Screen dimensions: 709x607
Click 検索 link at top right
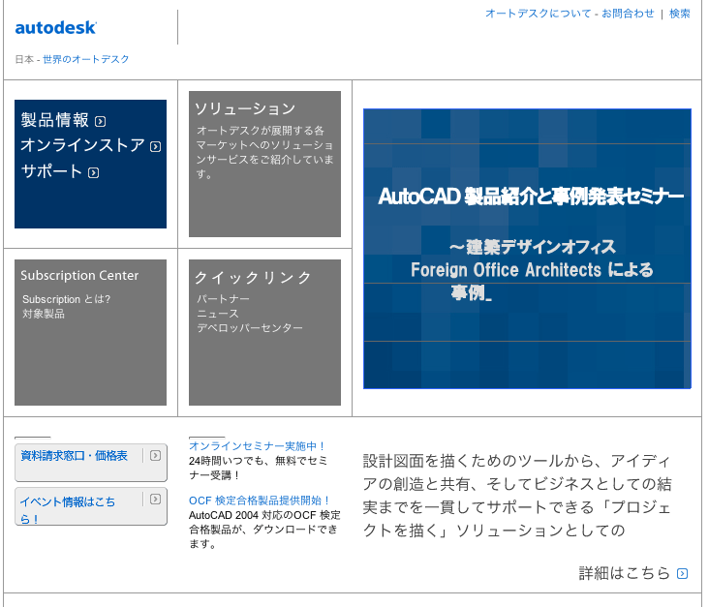680,14
